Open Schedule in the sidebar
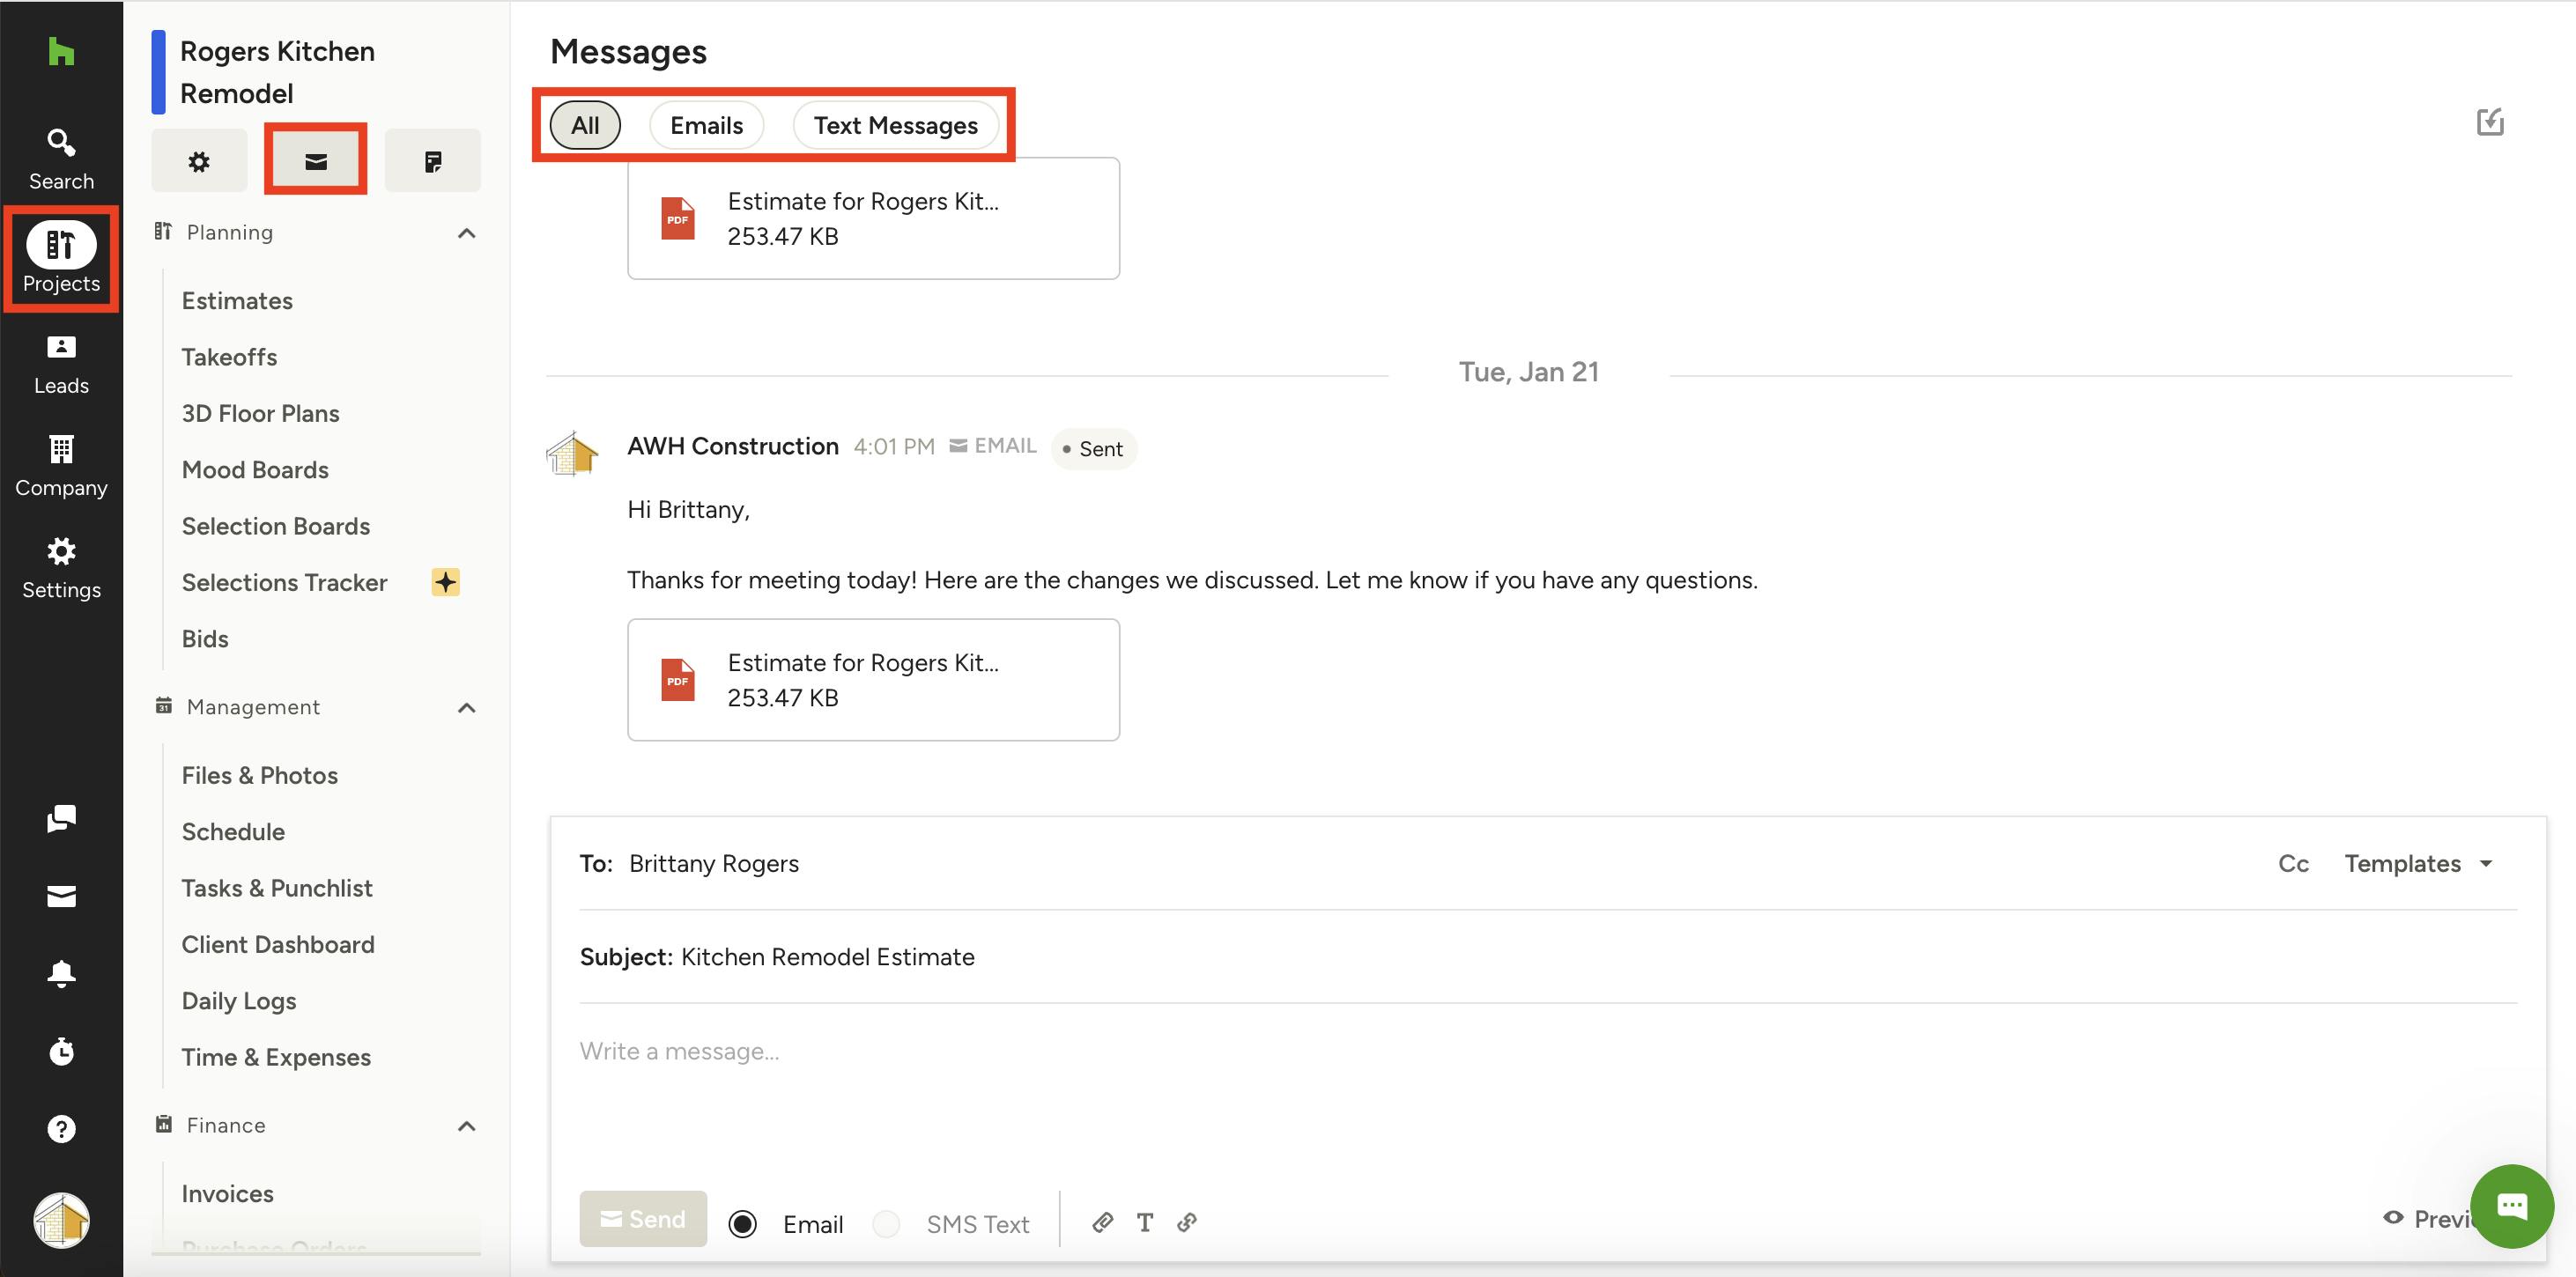 pos(233,832)
